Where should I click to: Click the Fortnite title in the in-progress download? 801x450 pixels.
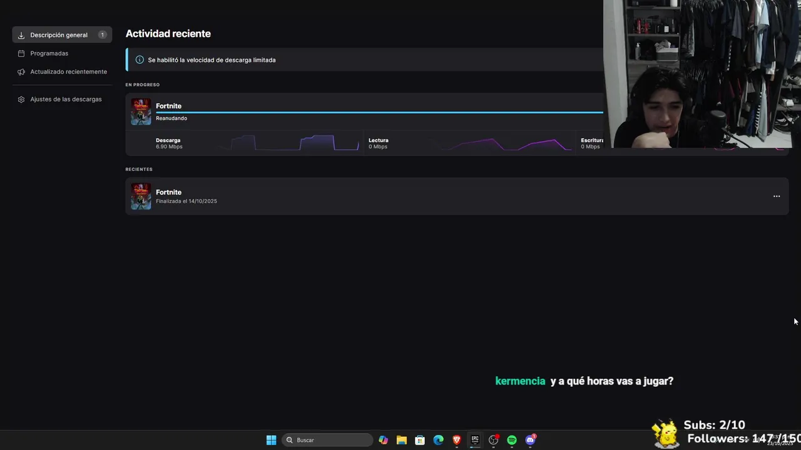click(168, 106)
